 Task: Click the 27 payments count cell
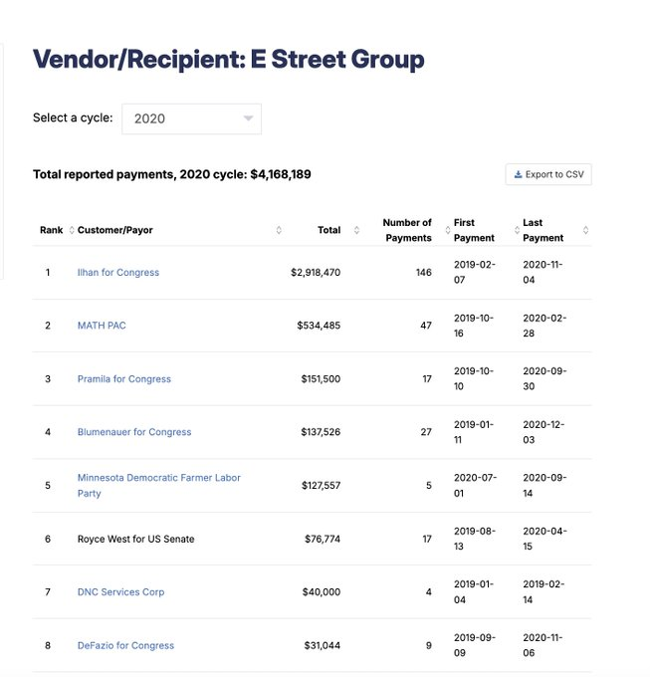pos(426,432)
